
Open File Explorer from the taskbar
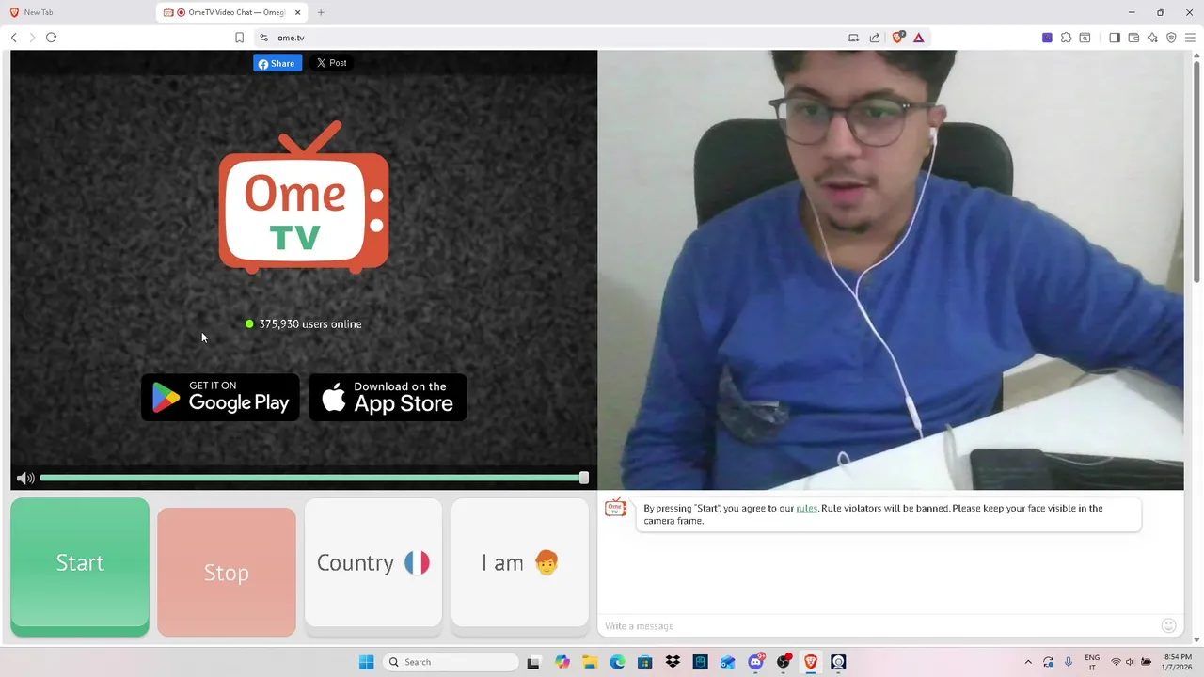pyautogui.click(x=590, y=662)
